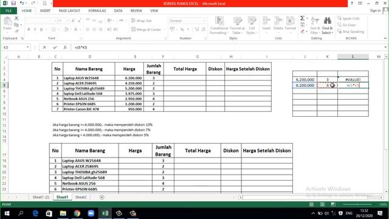Toggle Bold formatting
389x219 pixels.
(29, 30)
